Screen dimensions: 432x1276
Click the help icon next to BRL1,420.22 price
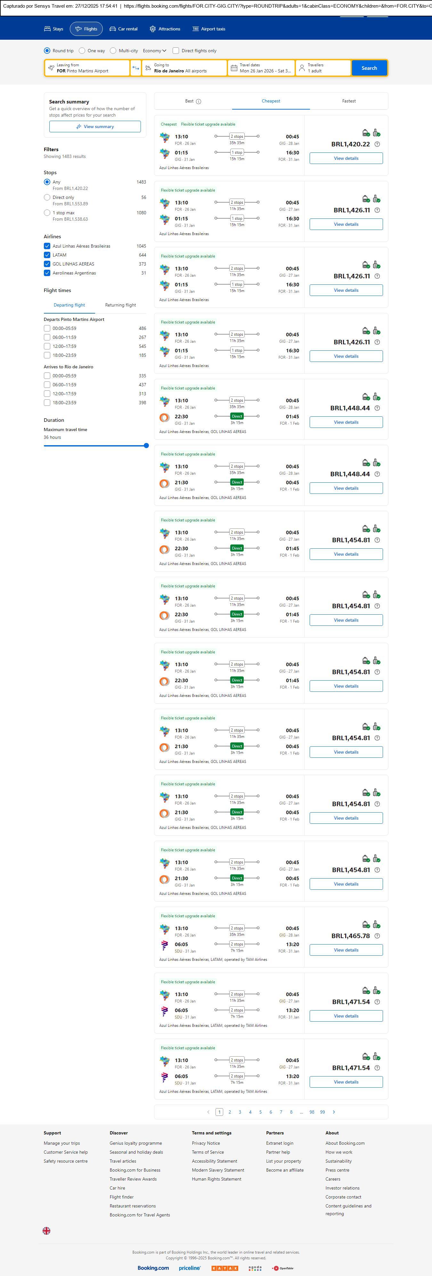pyautogui.click(x=378, y=144)
